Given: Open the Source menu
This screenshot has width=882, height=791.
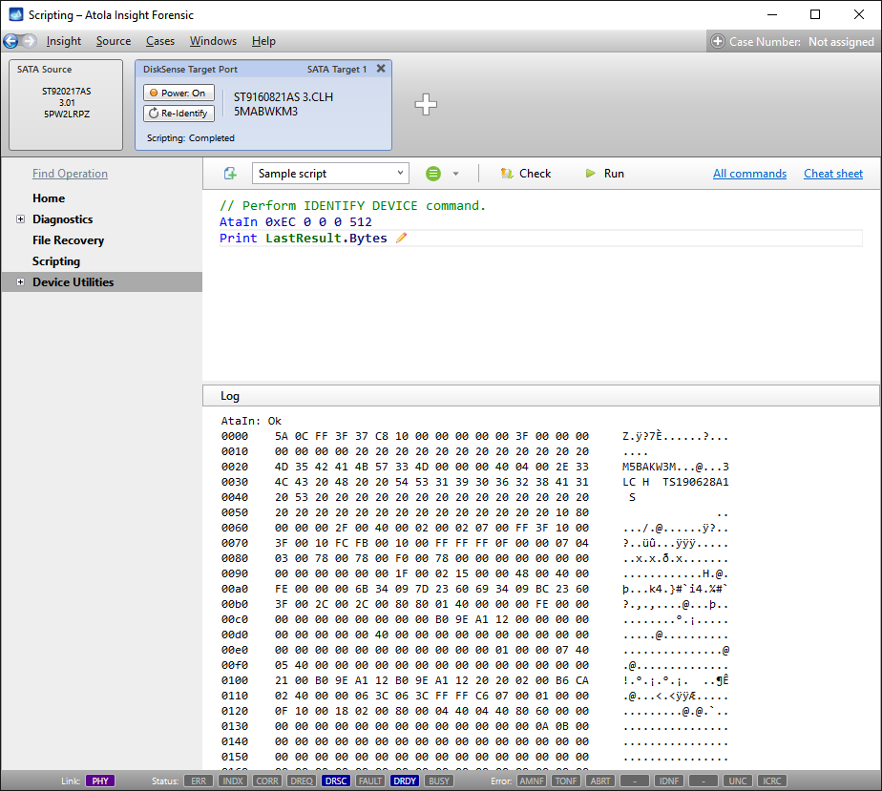Looking at the screenshot, I should (x=114, y=41).
